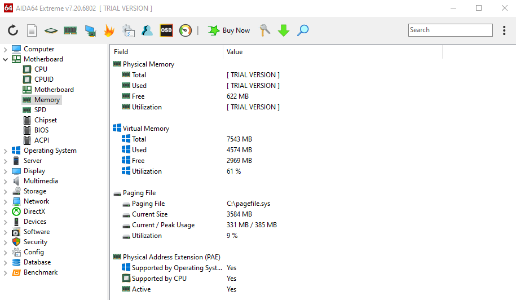The height and width of the screenshot is (300, 516).
Task: Open the audit checklist toolbar icon
Action: (129, 30)
